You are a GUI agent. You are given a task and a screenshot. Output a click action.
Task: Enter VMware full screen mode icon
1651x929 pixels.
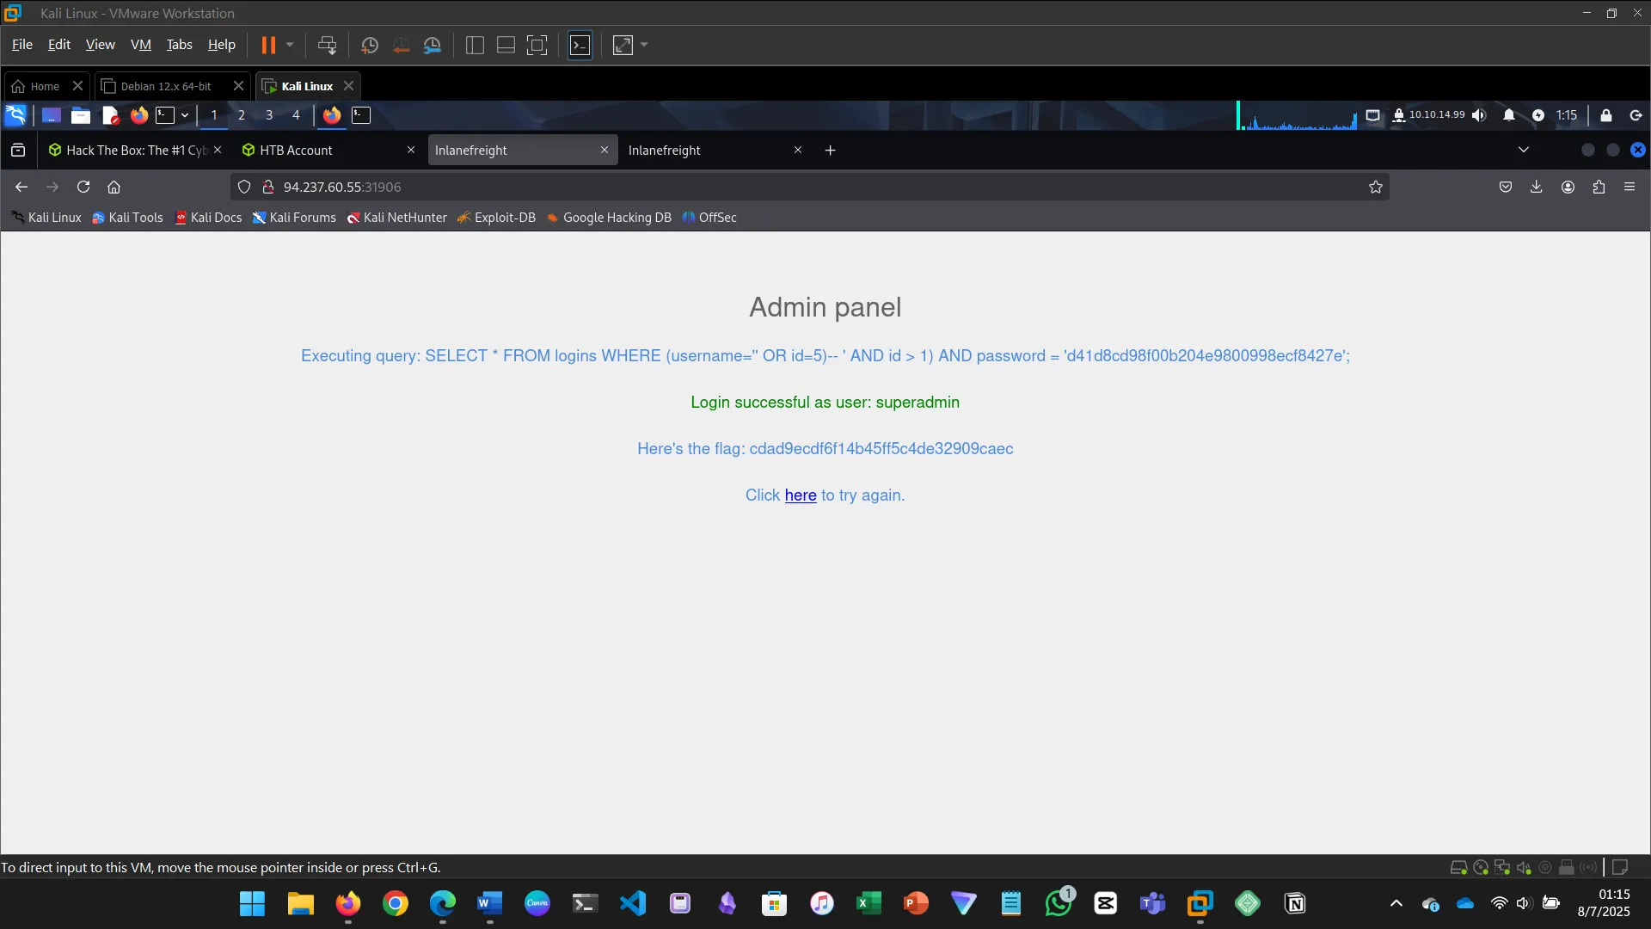[x=537, y=45]
